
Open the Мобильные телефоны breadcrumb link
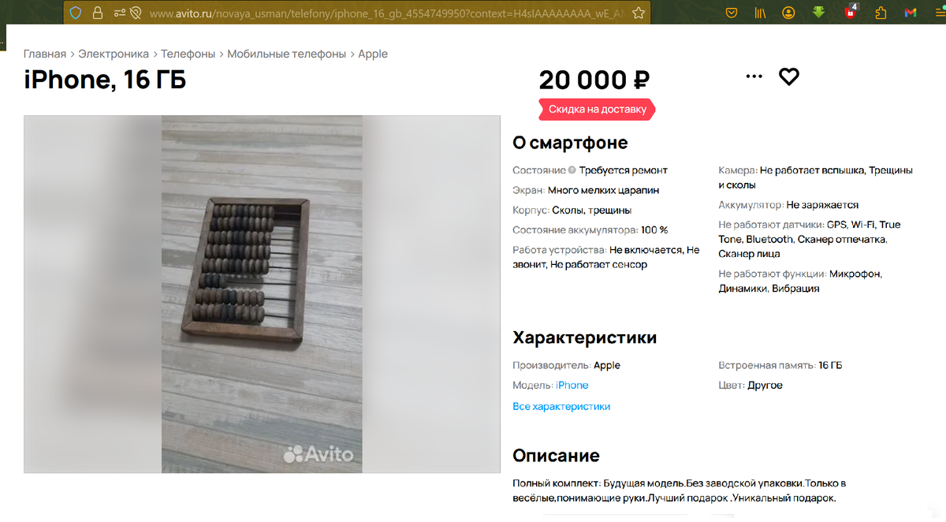287,54
